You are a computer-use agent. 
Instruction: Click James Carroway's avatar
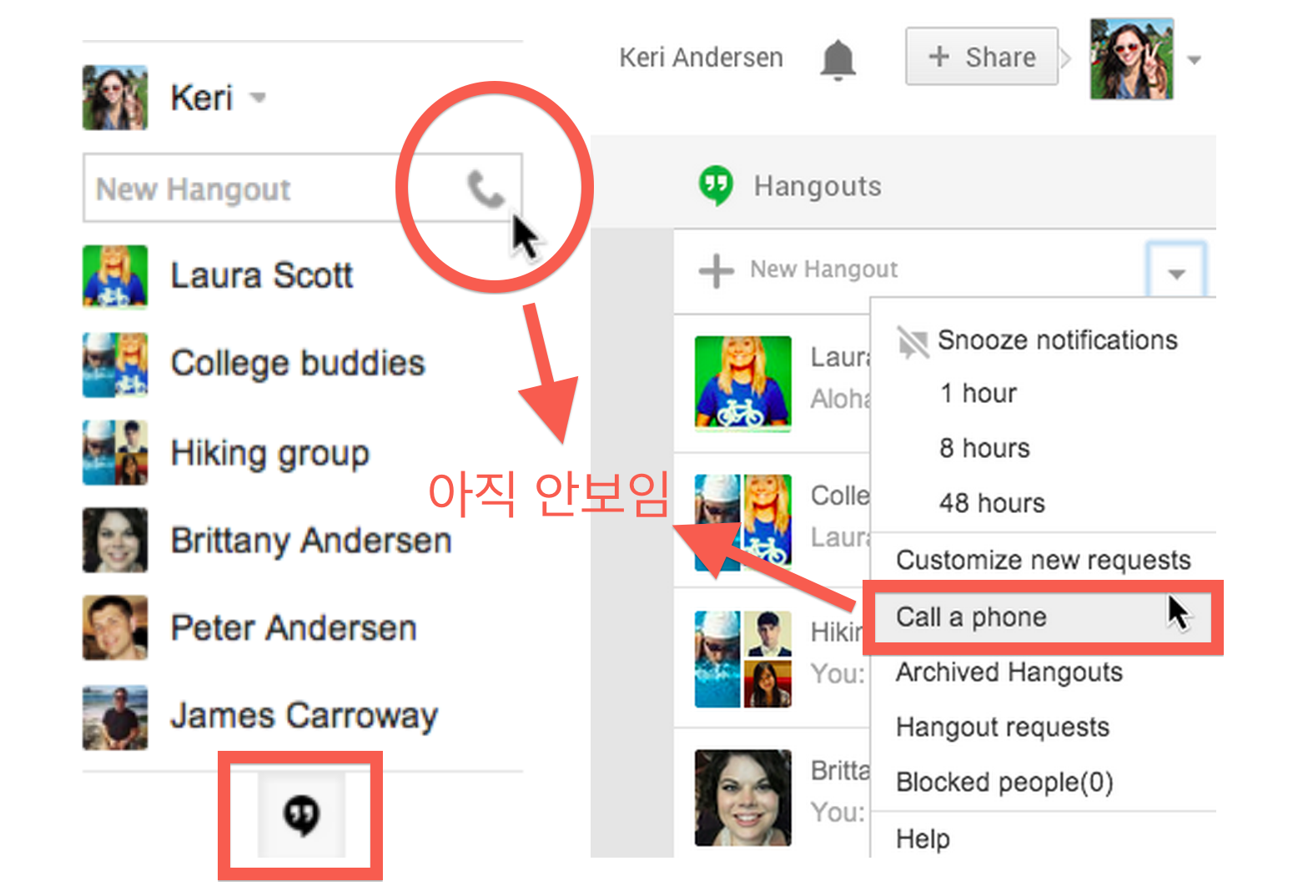coord(115,717)
